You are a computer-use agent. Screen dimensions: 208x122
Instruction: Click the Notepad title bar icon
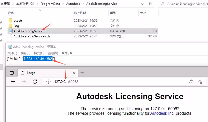tap(10, 47)
